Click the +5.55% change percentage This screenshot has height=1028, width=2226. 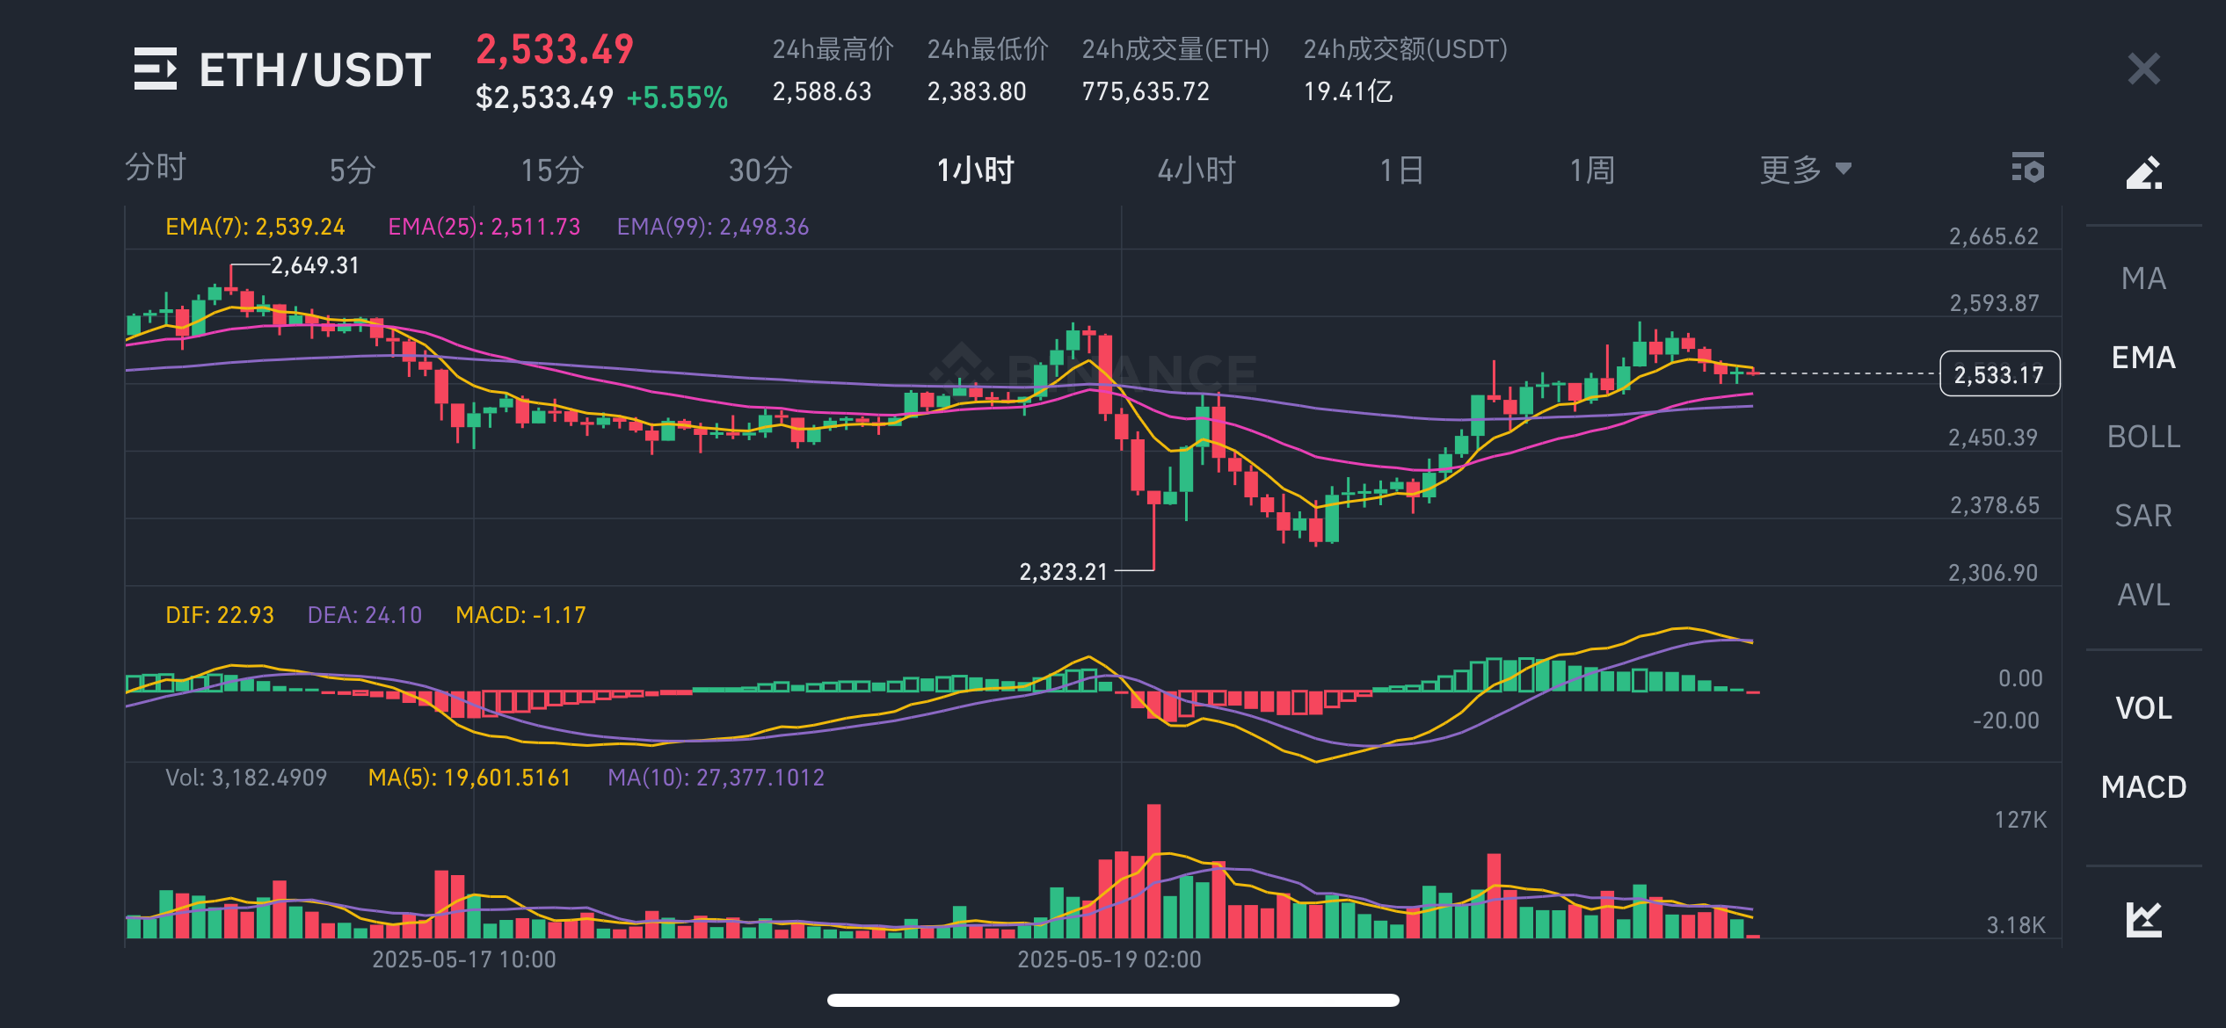(x=677, y=98)
